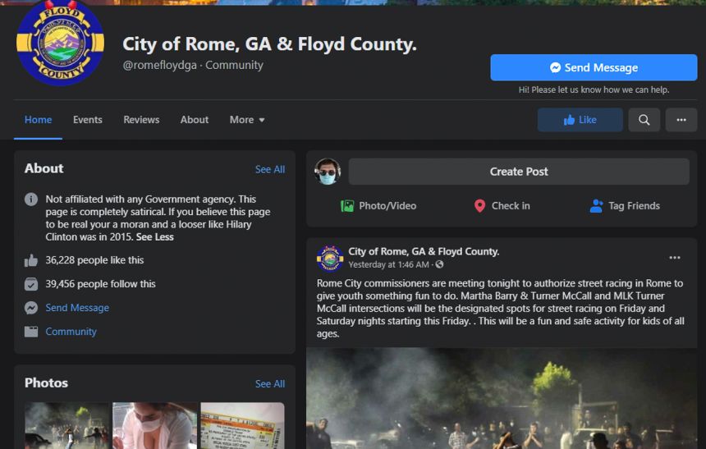Image resolution: width=706 pixels, height=449 pixels.
Task: Click the 'Yesterday at 1:46 AM' timestamp
Action: 389,264
